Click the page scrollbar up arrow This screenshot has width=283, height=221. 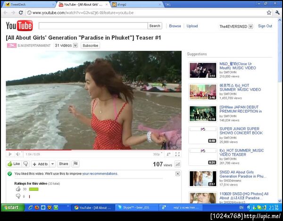click(280, 20)
